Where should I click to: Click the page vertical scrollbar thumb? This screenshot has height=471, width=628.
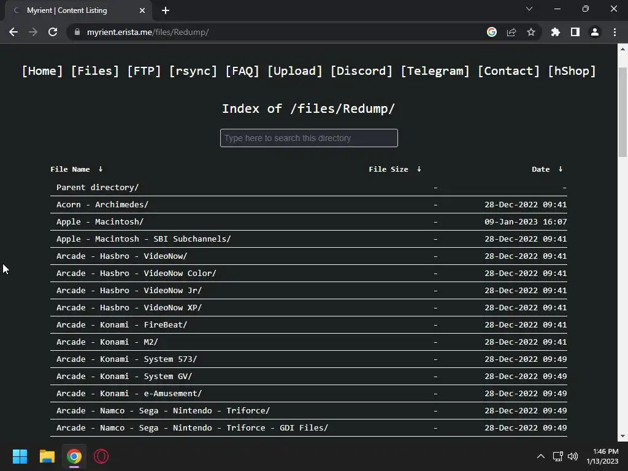click(622, 112)
